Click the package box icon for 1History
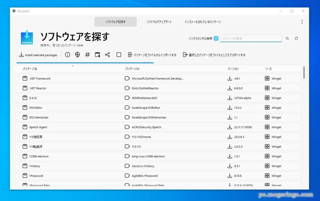Viewport: 320px width, 201px height. 25,166
